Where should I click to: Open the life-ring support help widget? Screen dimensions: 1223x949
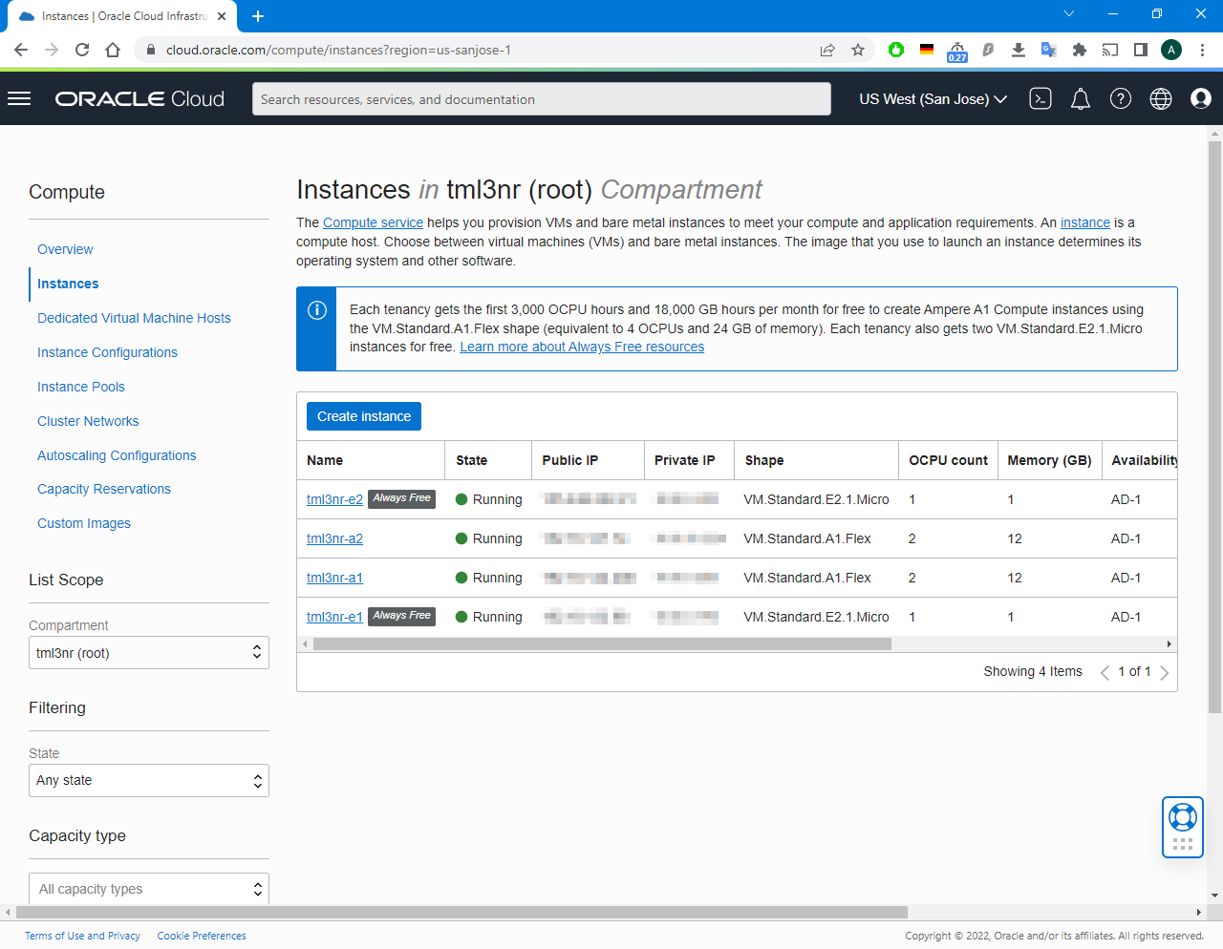click(1183, 827)
